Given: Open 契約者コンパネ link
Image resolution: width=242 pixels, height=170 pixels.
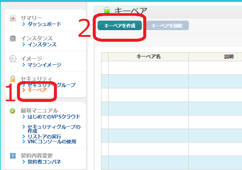Looking at the screenshot, I should pos(44,162).
